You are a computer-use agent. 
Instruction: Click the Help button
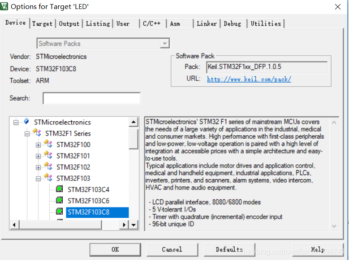point(317,250)
